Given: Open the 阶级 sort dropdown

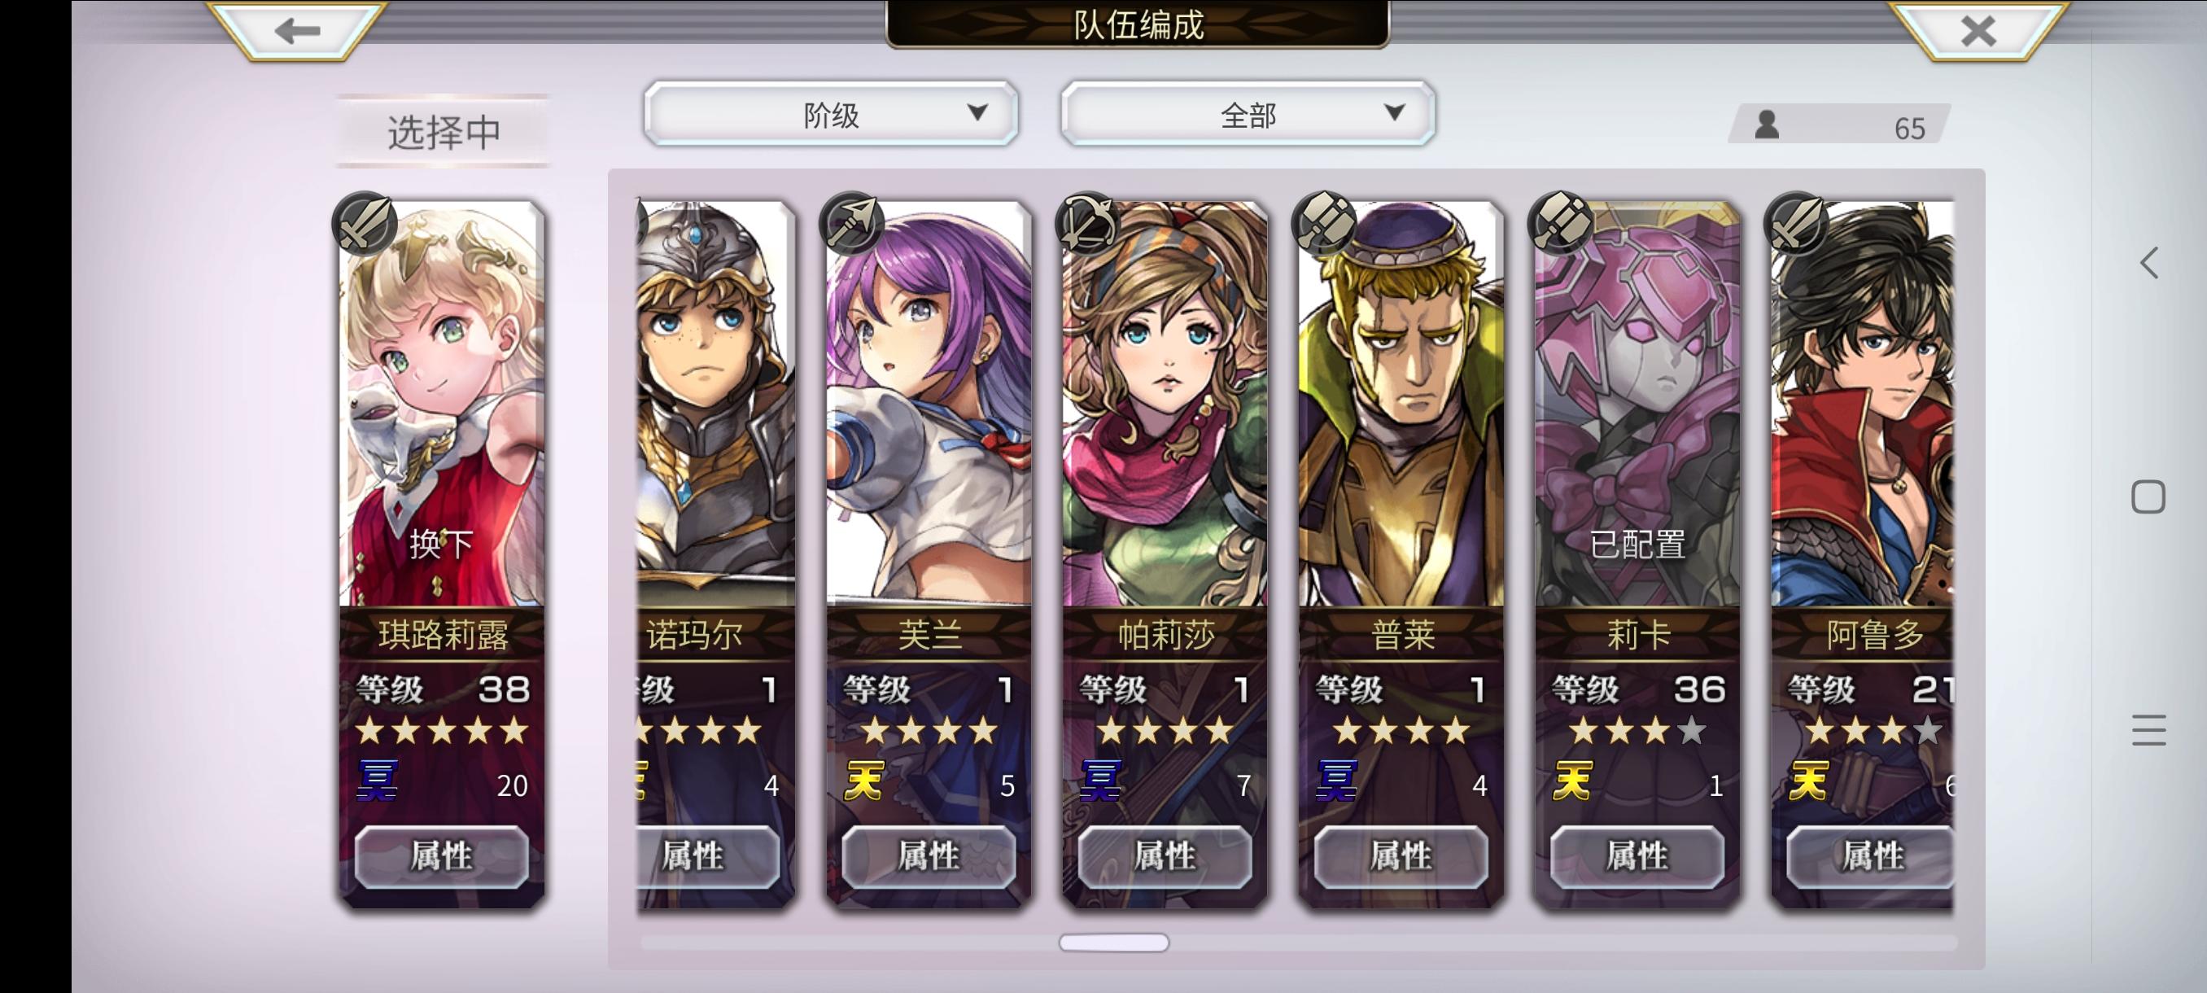Looking at the screenshot, I should (x=830, y=114).
